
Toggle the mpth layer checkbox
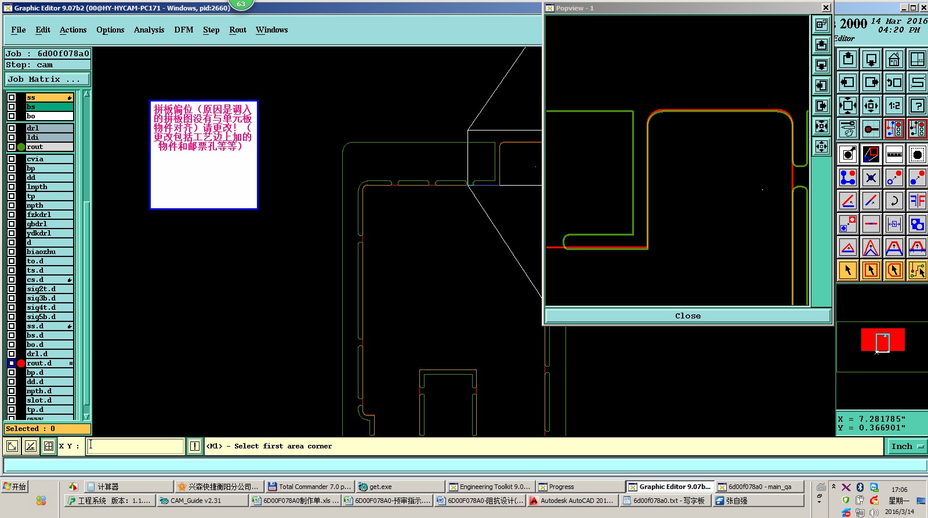[x=12, y=205]
